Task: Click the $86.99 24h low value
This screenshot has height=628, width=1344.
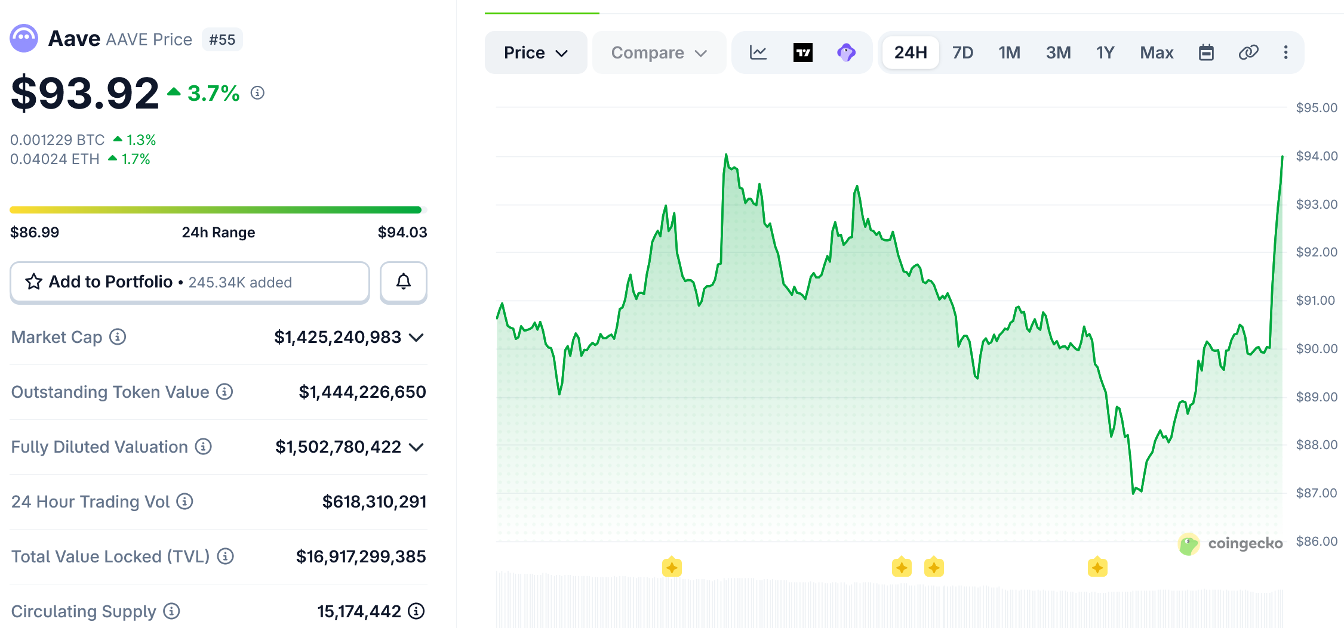Action: tap(35, 232)
